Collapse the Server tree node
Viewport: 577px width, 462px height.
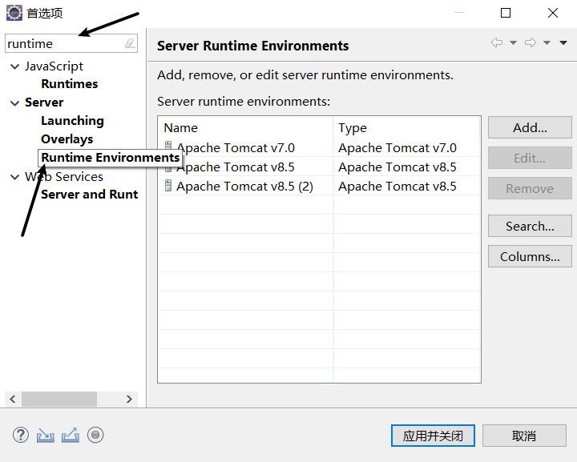point(14,103)
